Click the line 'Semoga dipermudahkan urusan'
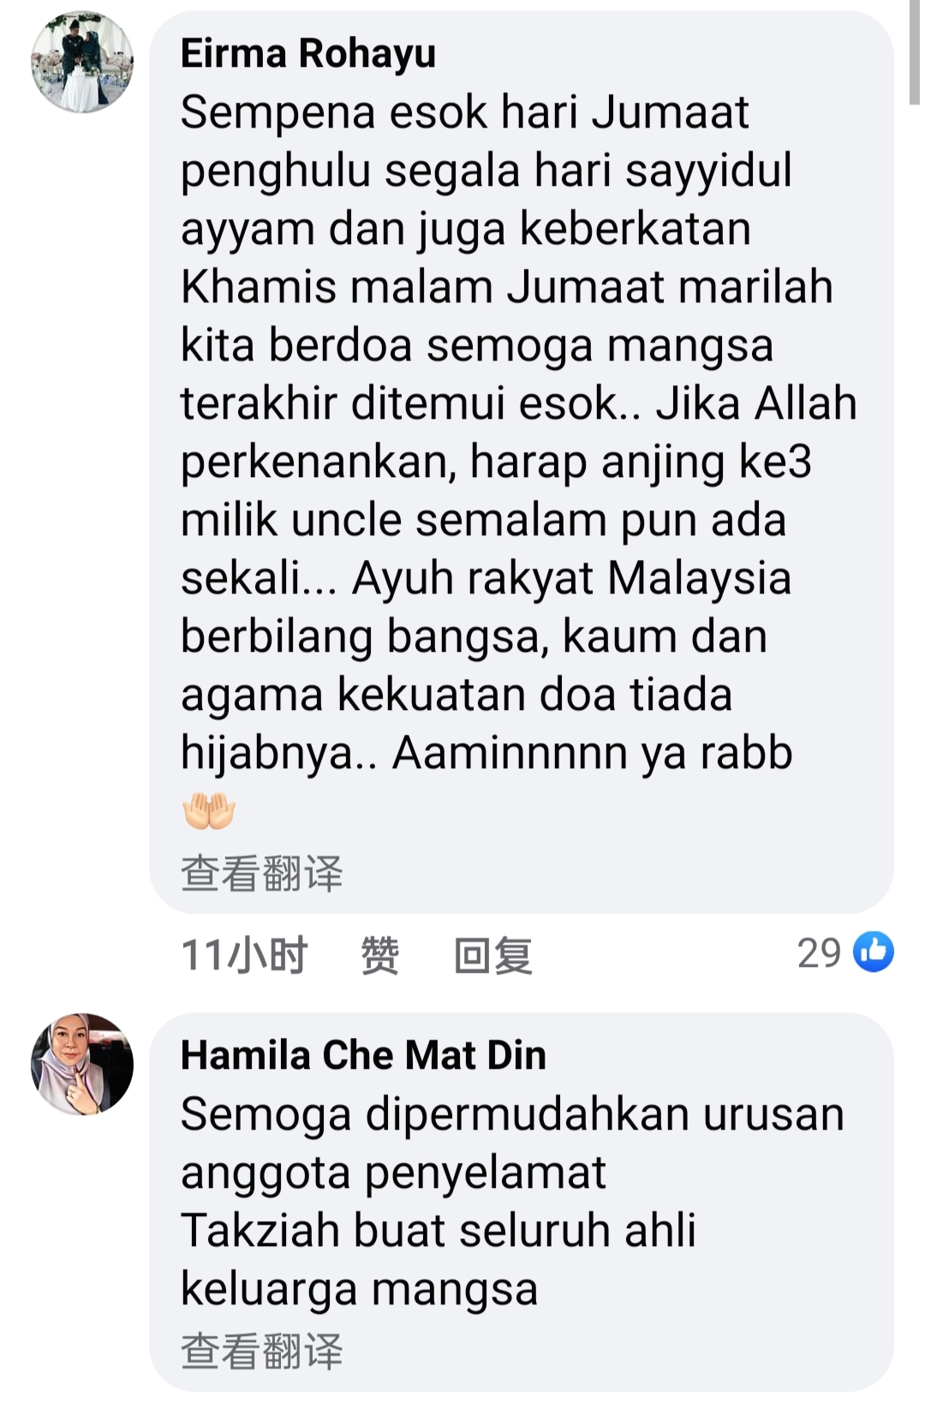 click(x=513, y=1114)
